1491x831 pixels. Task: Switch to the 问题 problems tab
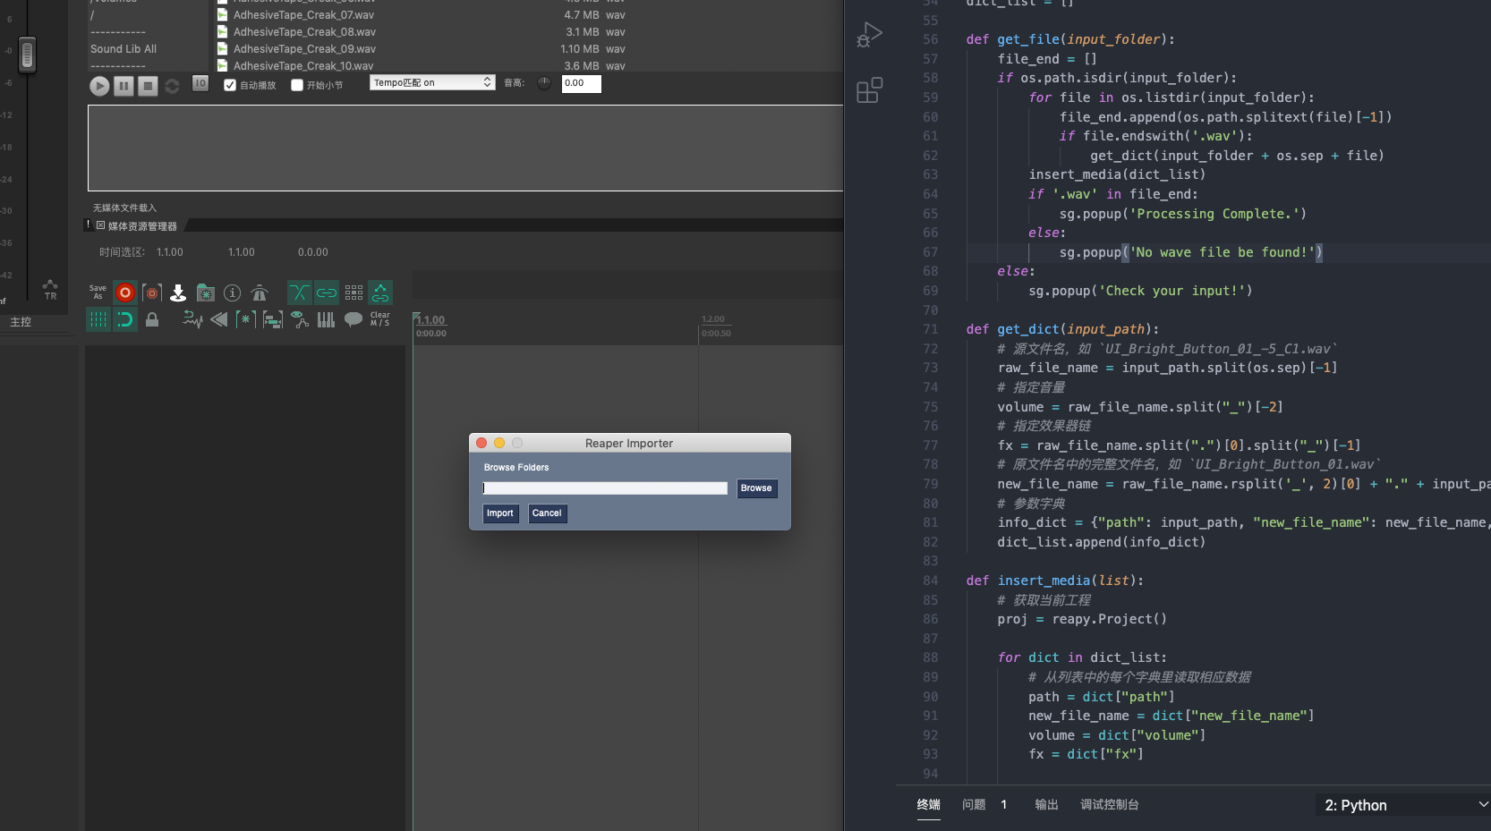click(x=974, y=805)
